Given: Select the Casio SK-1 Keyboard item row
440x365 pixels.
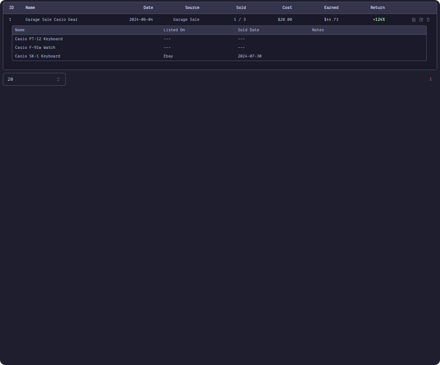Looking at the screenshot, I should [x=37, y=56].
